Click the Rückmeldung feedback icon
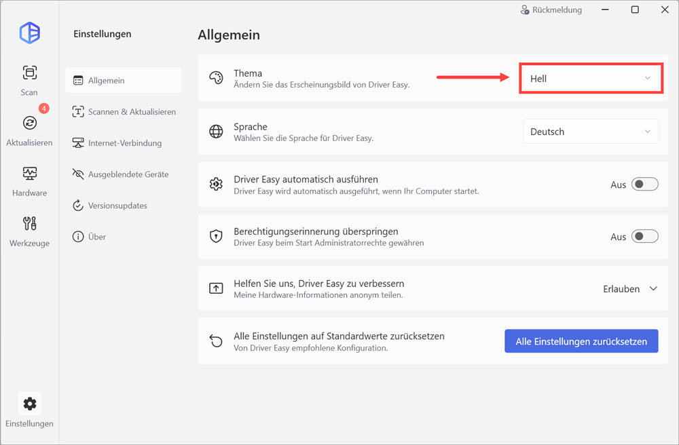 (x=525, y=10)
